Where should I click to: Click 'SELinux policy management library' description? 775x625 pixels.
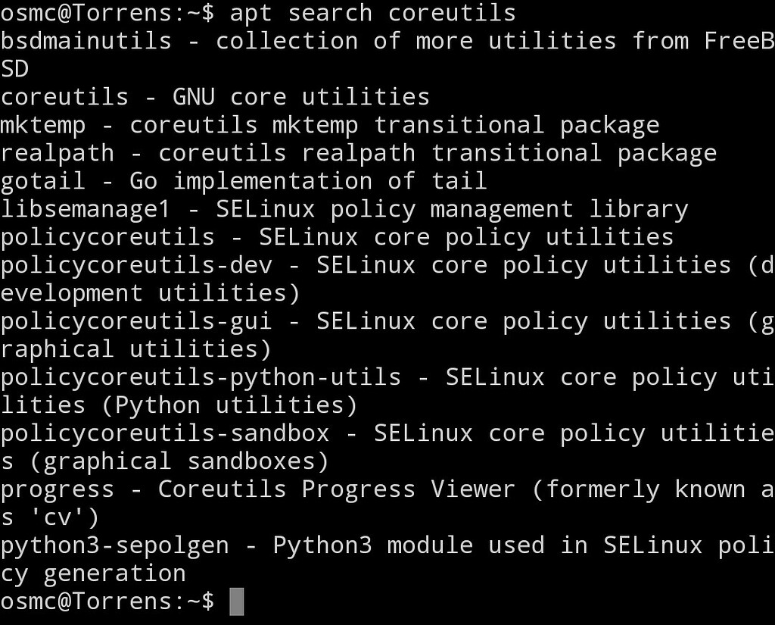click(x=452, y=210)
